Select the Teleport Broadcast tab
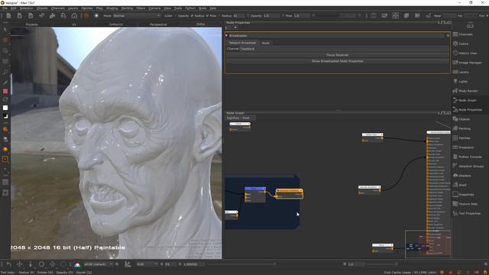This screenshot has width=489, height=275. tap(242, 43)
